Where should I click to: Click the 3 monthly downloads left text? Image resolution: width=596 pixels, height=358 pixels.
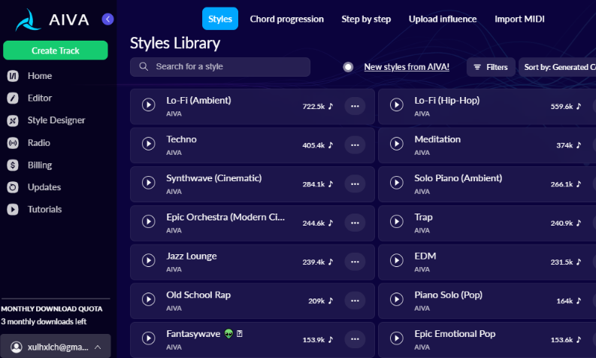[44, 321]
